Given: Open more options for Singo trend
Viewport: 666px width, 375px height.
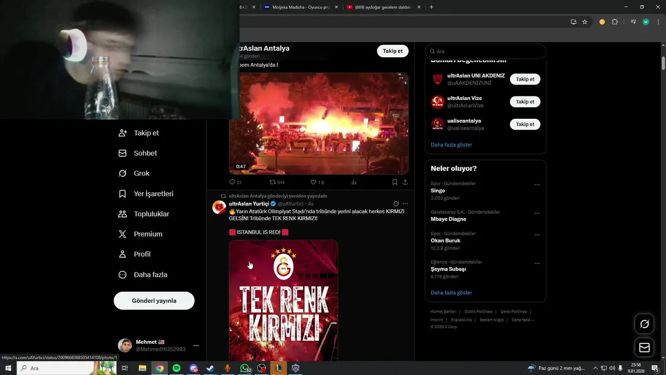Looking at the screenshot, I should click(x=537, y=185).
